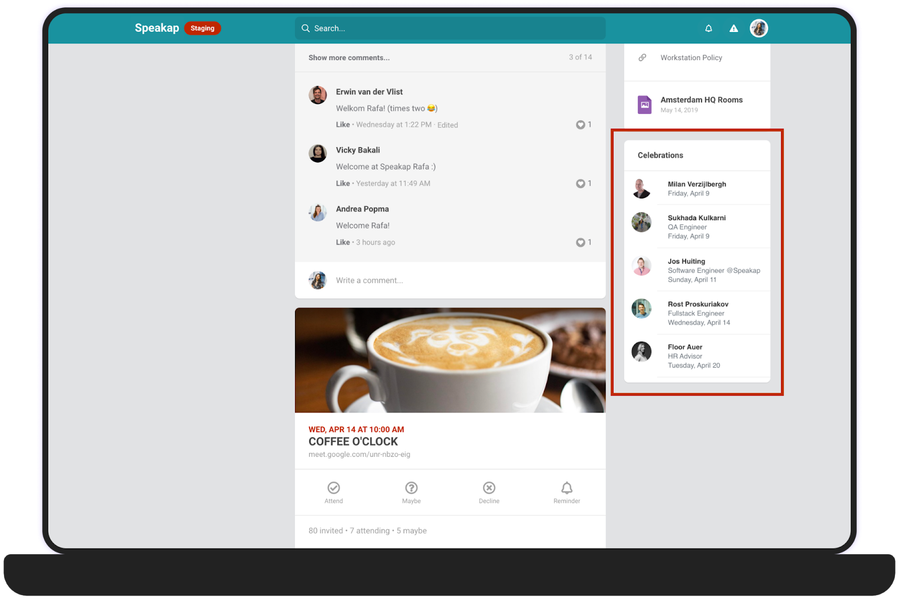
Task: Open the Speakap staging badge
Action: 202,28
